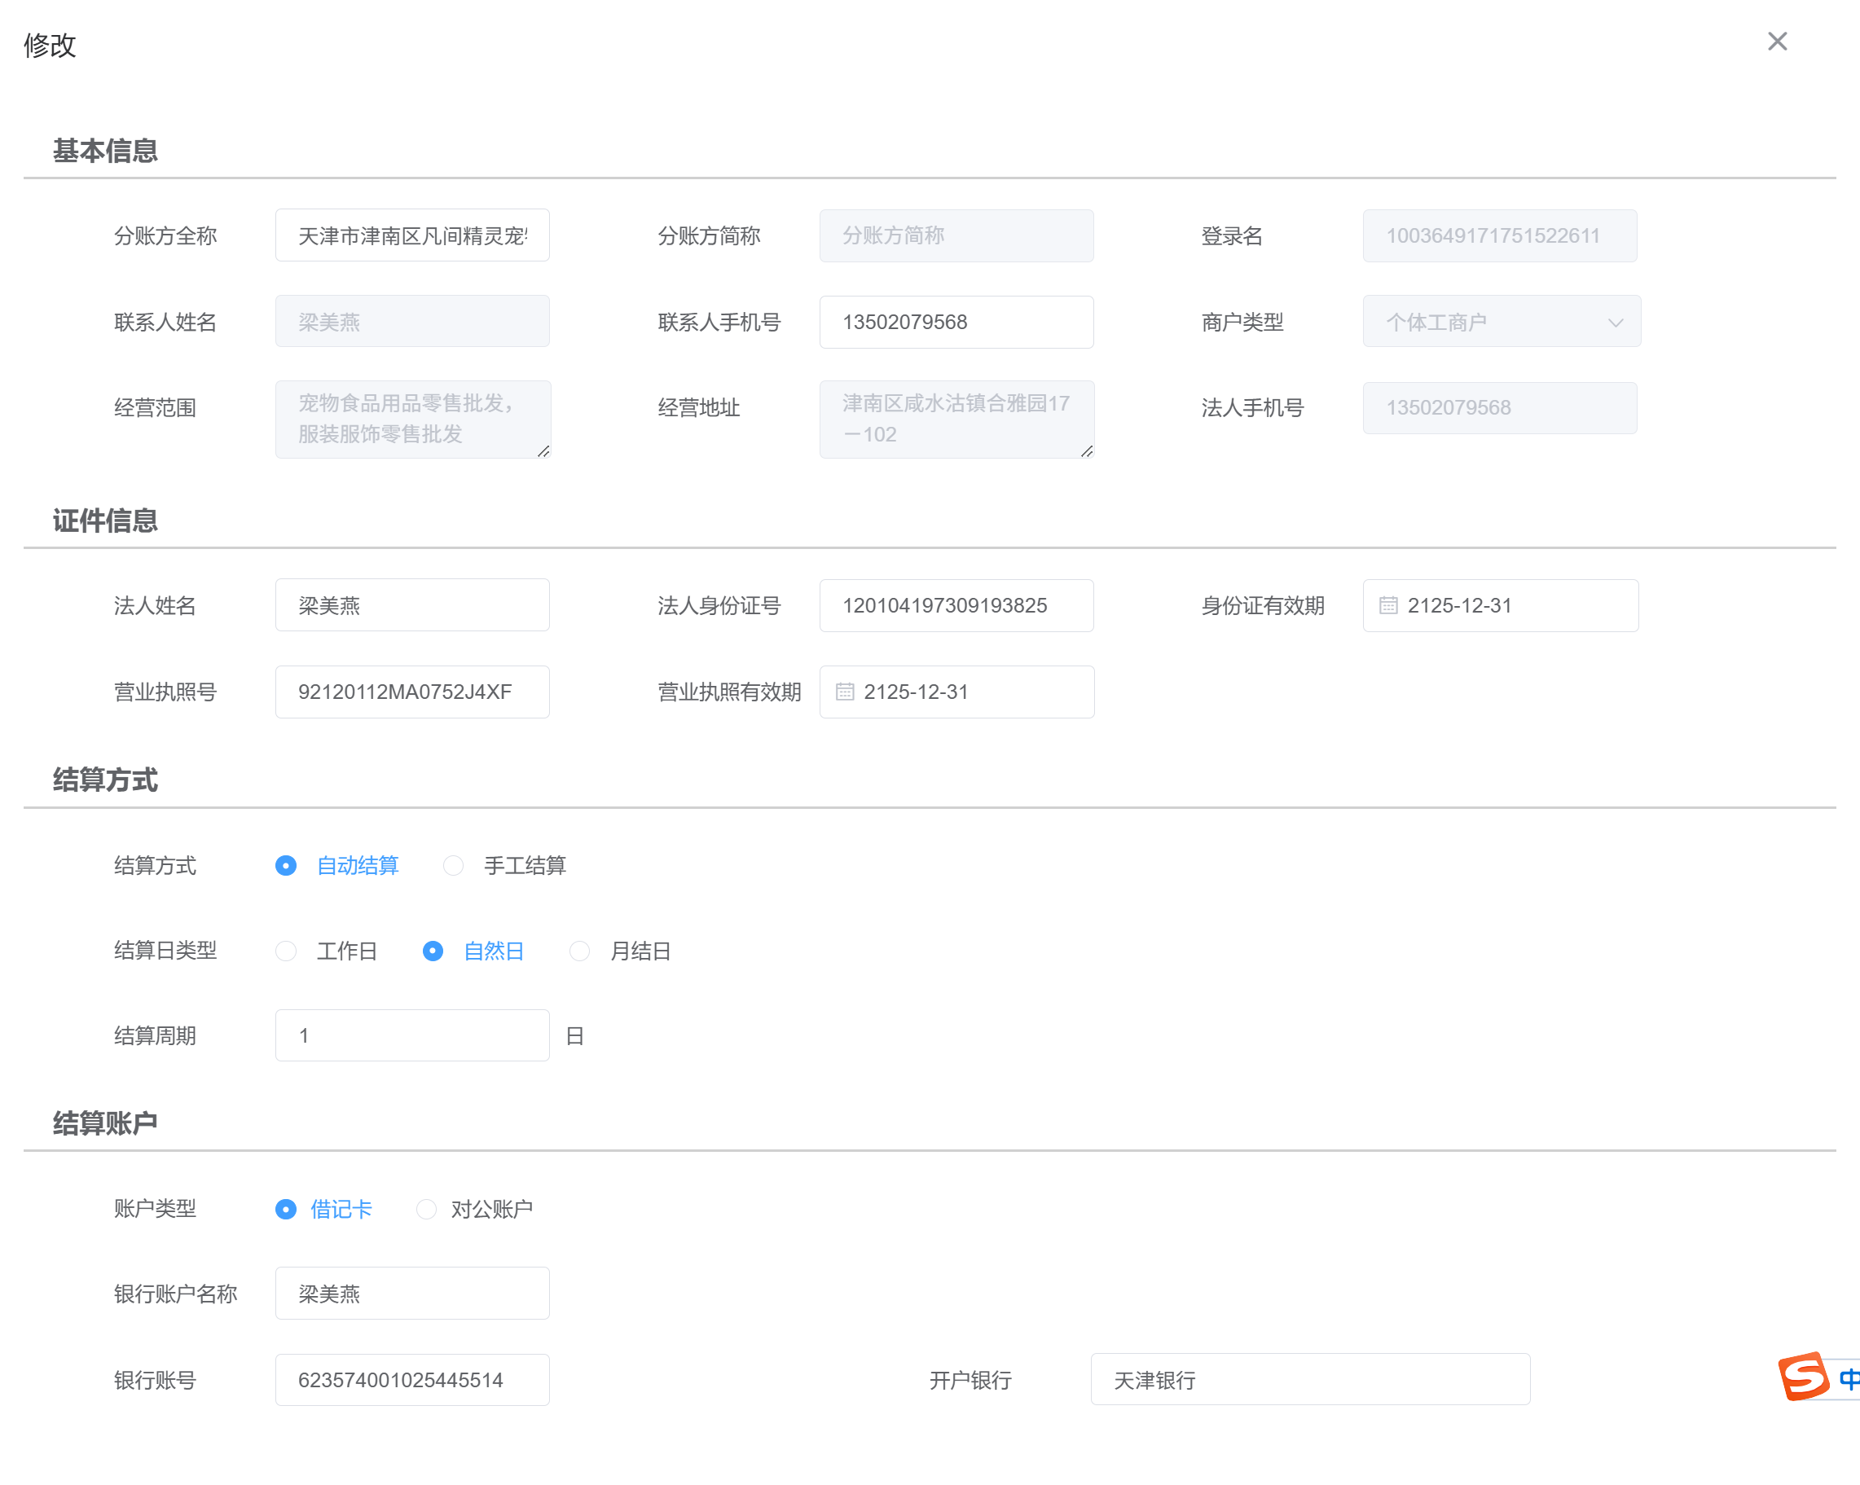Click resize handle of 经营范围 textarea
This screenshot has height=1485, width=1860.
click(x=543, y=451)
